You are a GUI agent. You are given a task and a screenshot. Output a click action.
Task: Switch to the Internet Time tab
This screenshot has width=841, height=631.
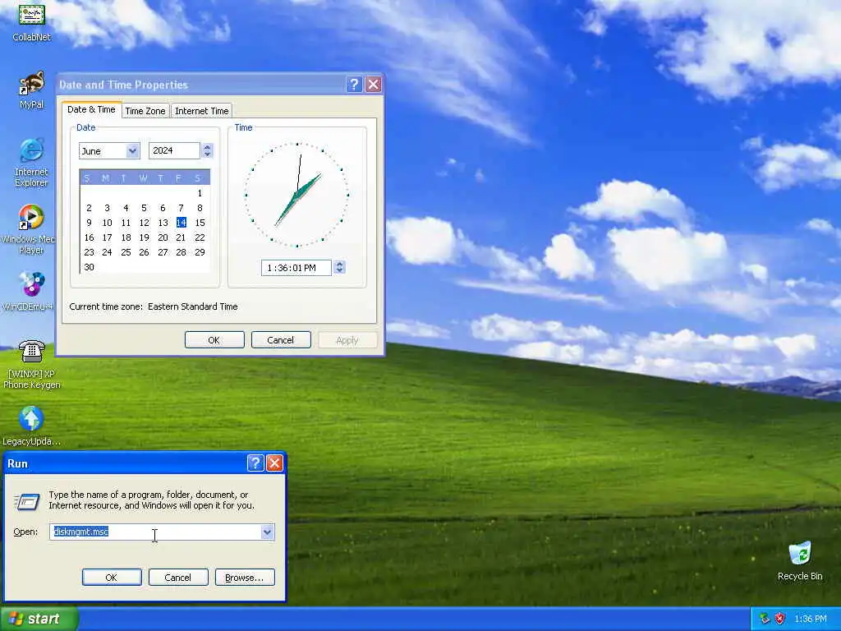tap(202, 111)
